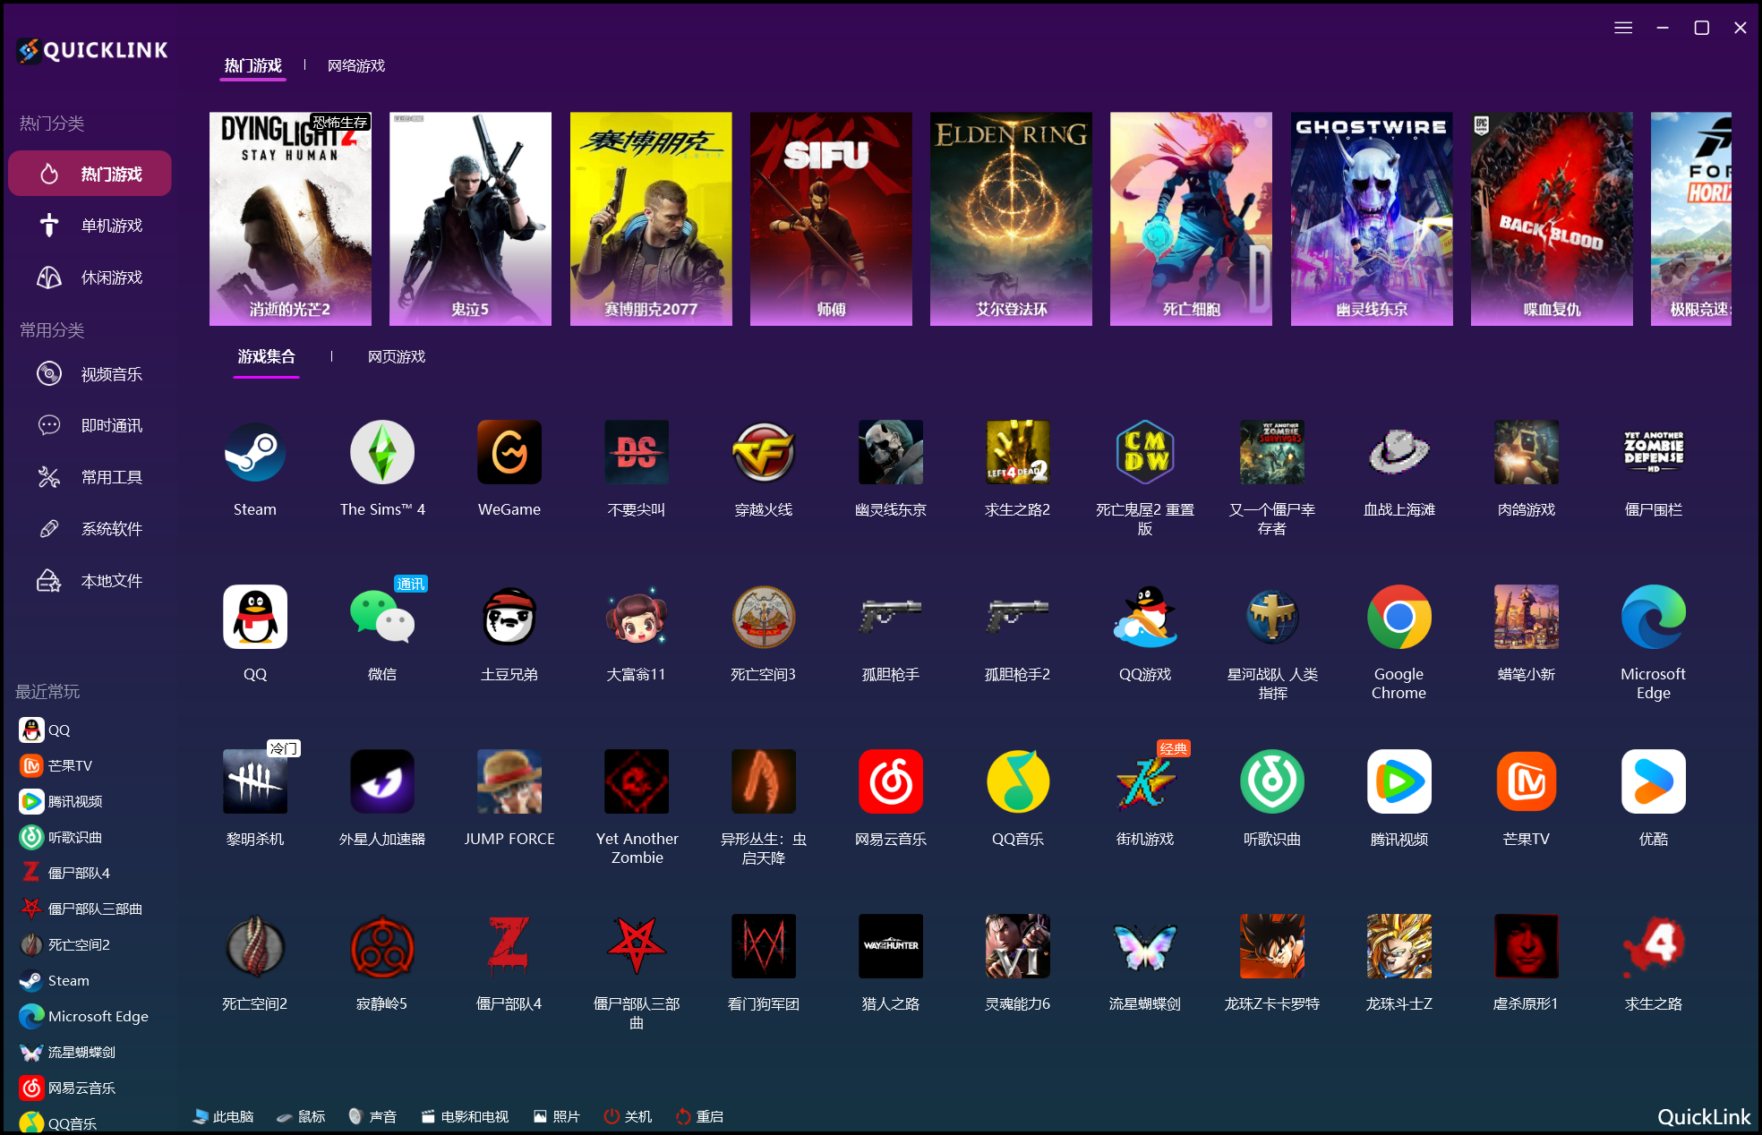Launch The Sims 4
The height and width of the screenshot is (1135, 1762).
[382, 452]
